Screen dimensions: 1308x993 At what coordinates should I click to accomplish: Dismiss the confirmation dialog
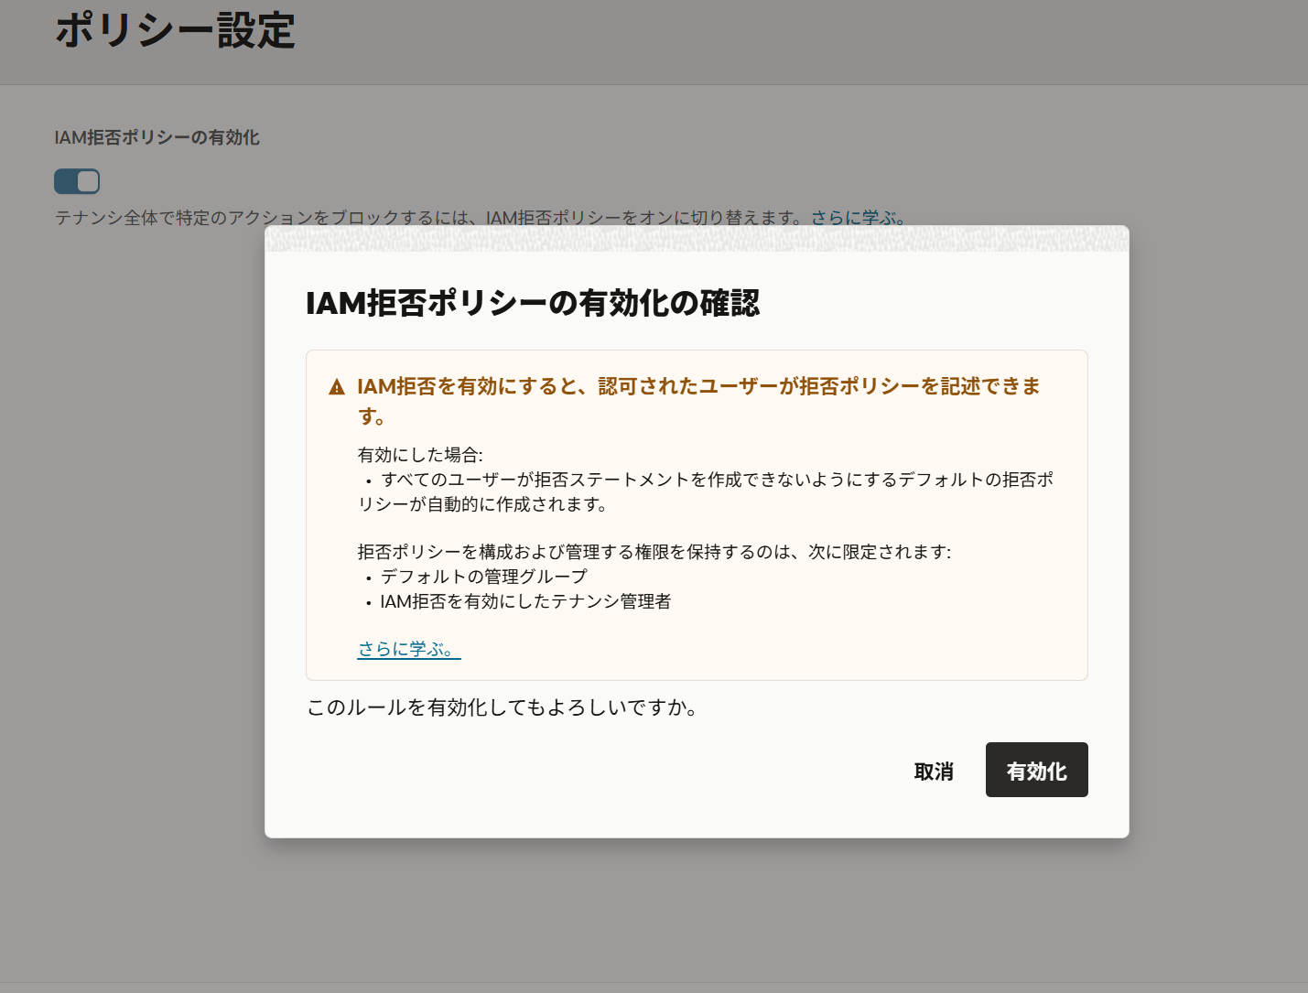click(933, 772)
